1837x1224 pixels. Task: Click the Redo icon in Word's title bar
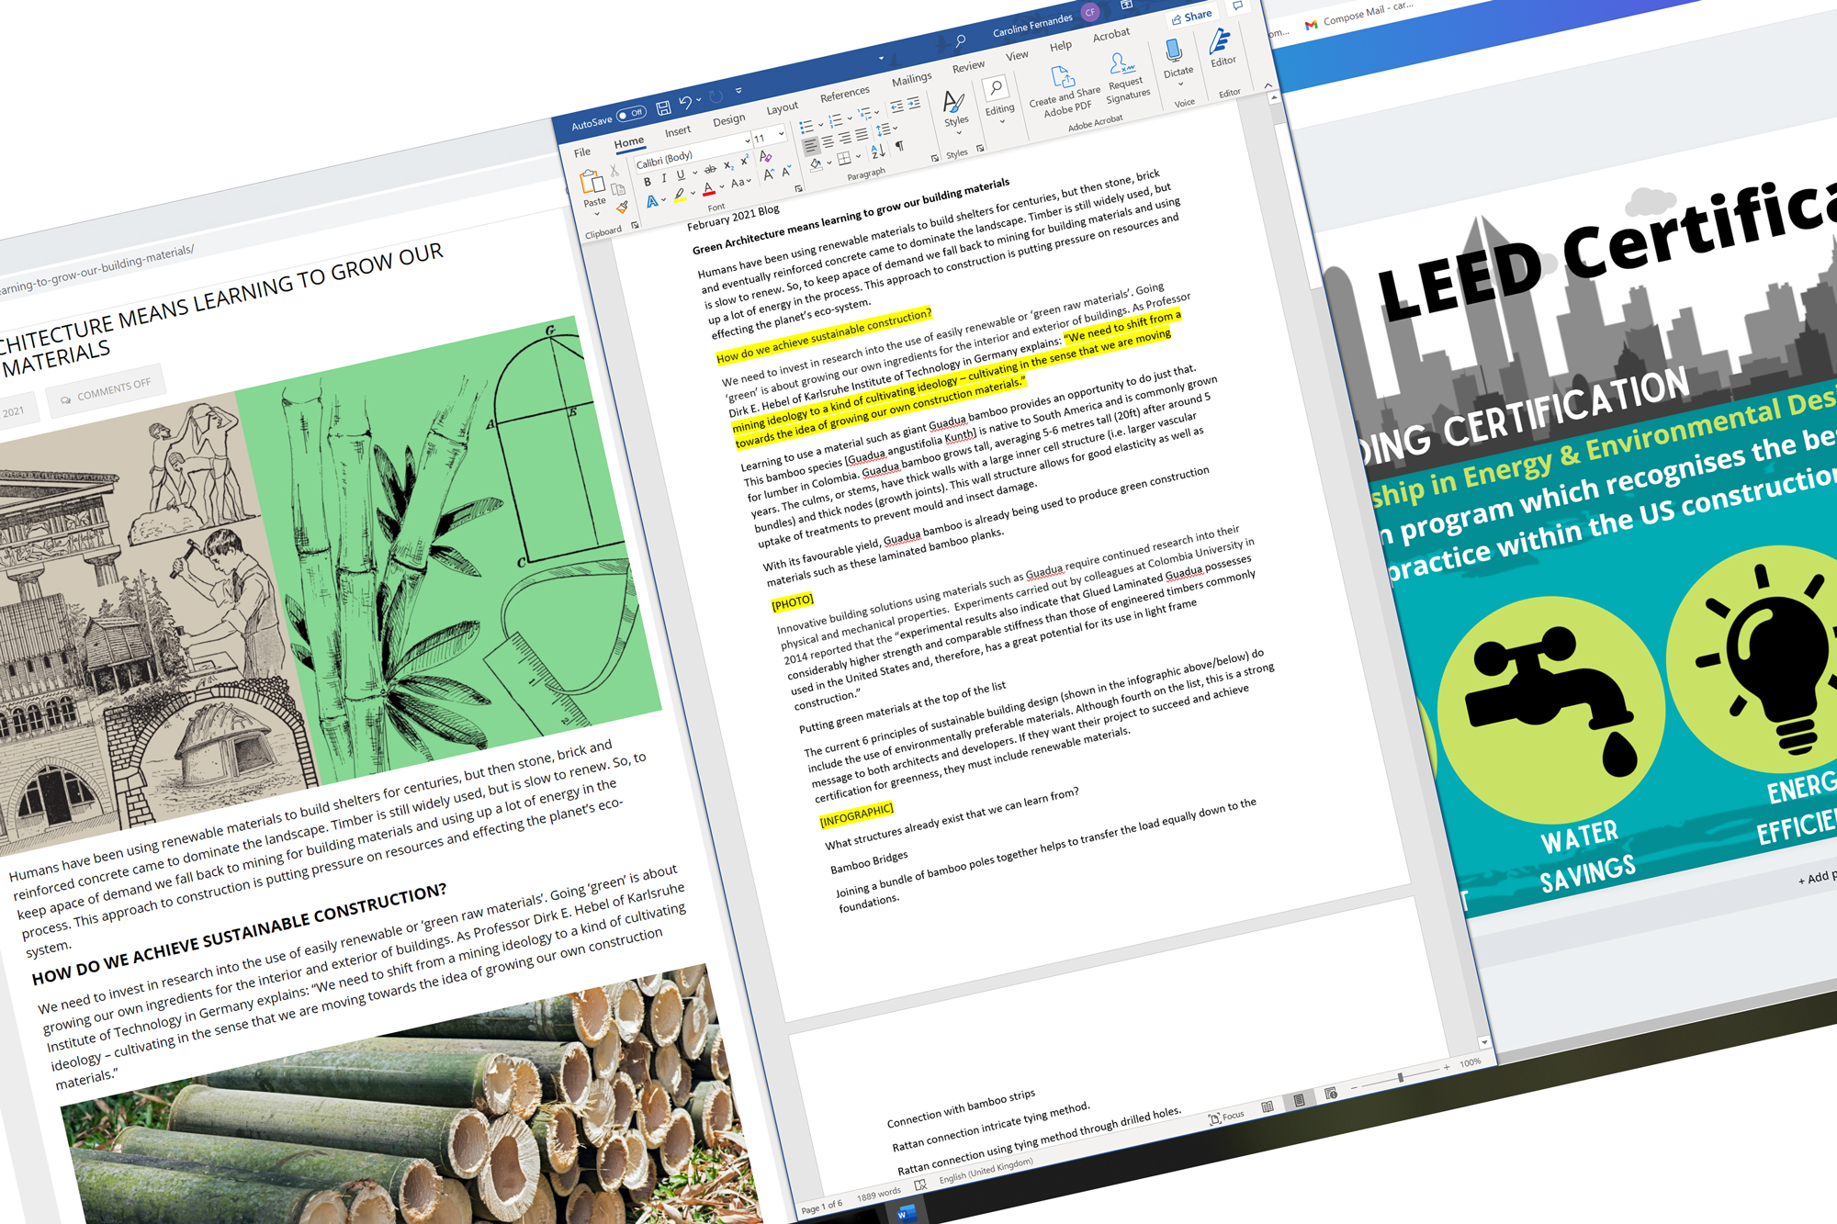pyautogui.click(x=716, y=96)
